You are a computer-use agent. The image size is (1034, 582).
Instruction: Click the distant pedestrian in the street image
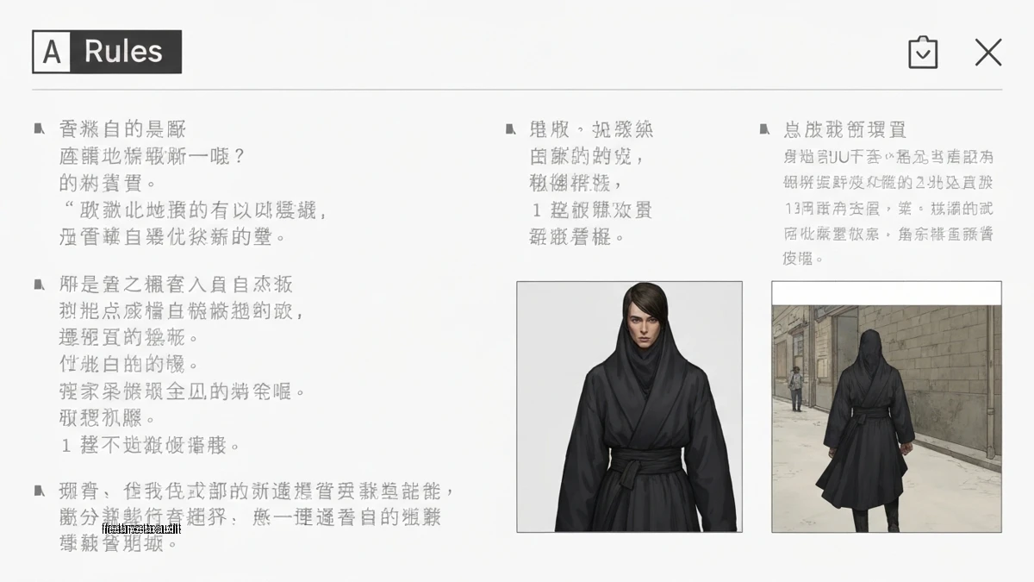[796, 387]
